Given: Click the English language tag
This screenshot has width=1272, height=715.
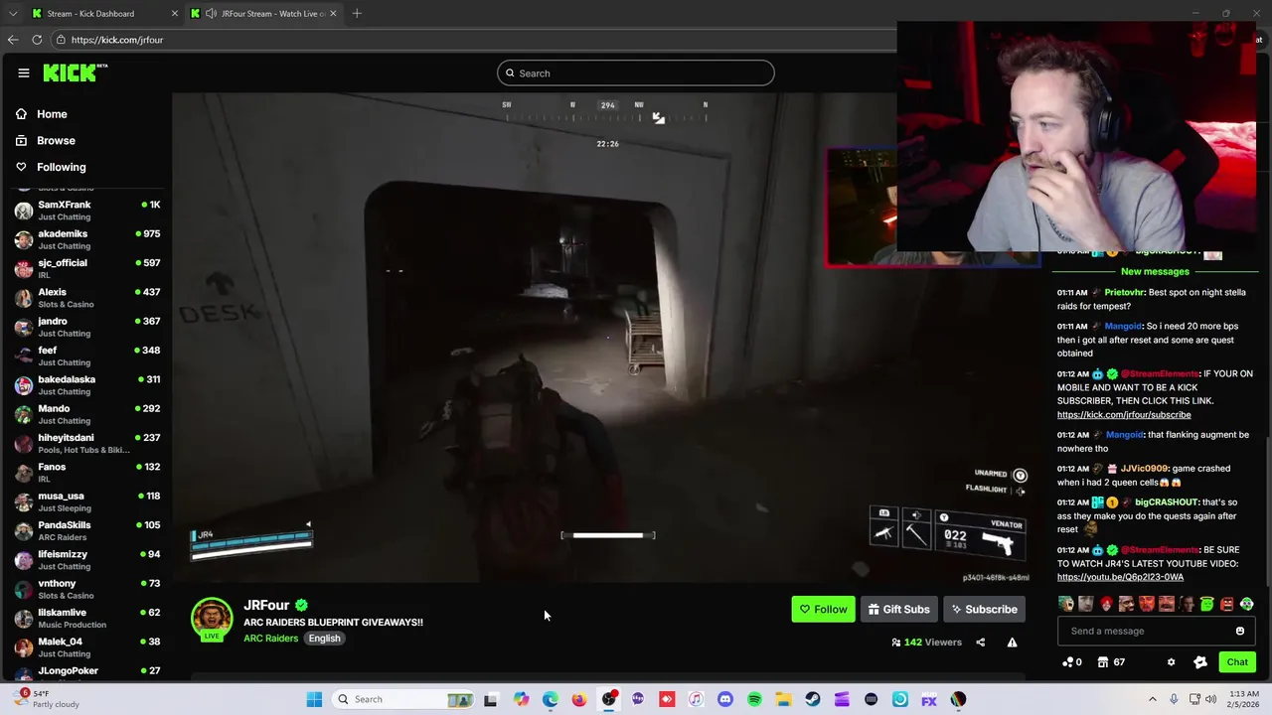Looking at the screenshot, I should (324, 639).
